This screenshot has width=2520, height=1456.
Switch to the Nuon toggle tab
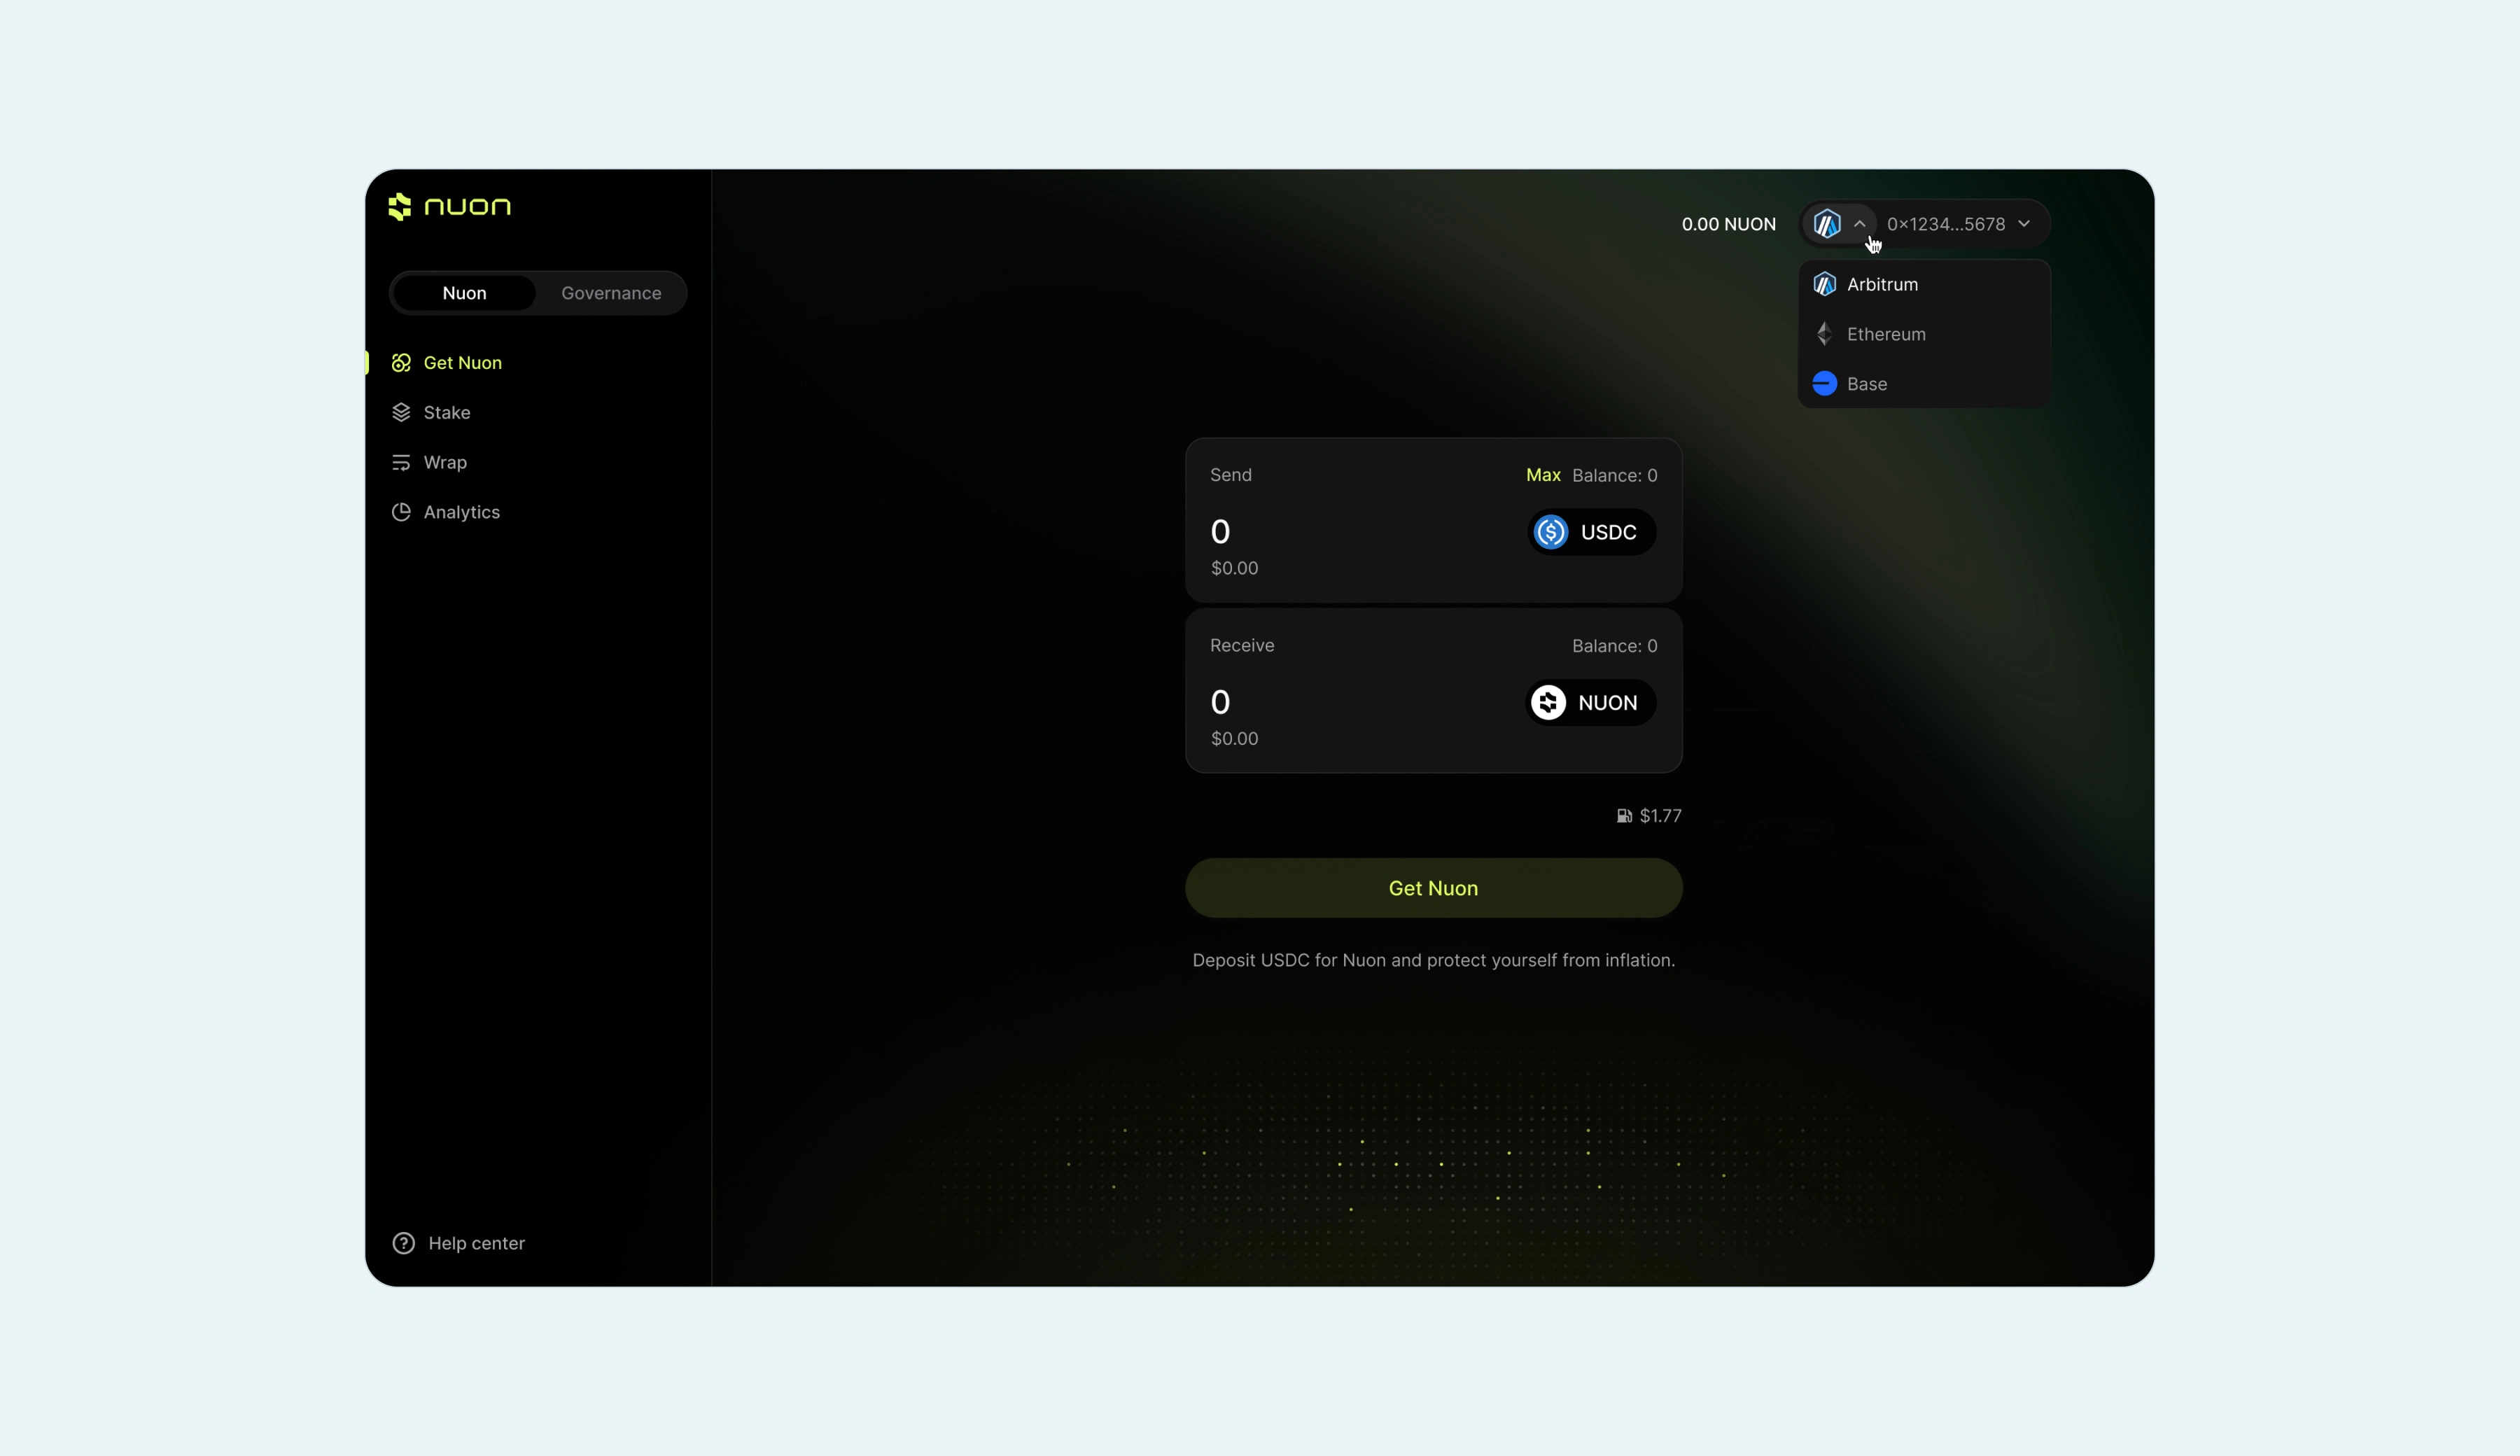(x=464, y=293)
